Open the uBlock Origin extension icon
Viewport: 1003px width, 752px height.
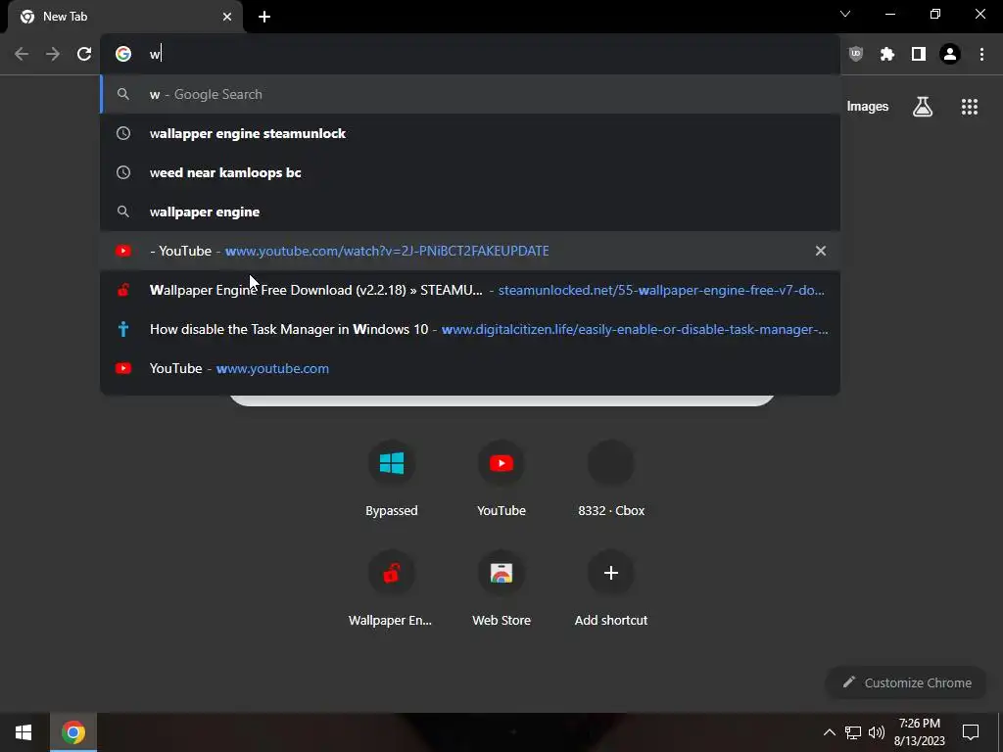pyautogui.click(x=856, y=54)
